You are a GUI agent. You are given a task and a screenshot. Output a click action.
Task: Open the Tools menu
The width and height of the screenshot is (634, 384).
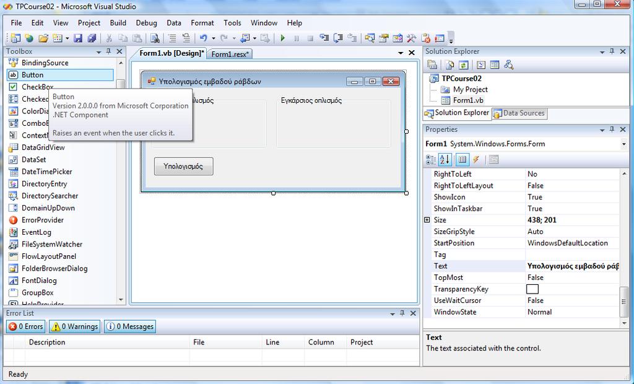[x=232, y=23]
